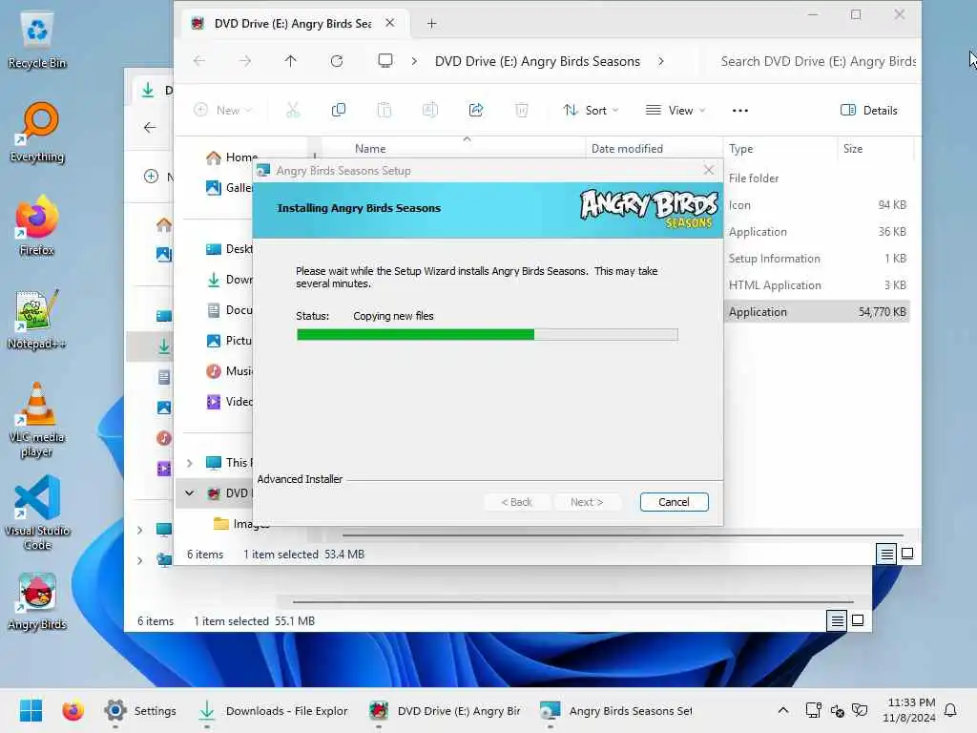Select Music in the navigation pane
Screen dimensions: 977x733
[229, 371]
